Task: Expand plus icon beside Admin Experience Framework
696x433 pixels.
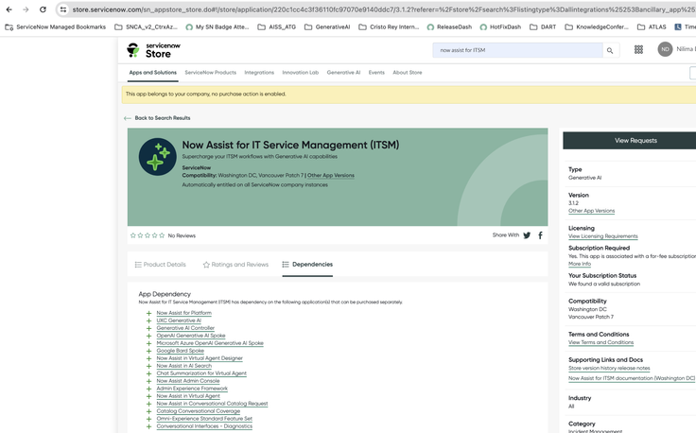Action: click(x=148, y=389)
